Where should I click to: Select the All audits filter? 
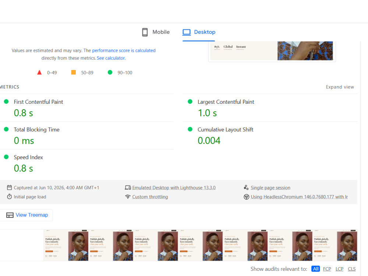click(316, 269)
